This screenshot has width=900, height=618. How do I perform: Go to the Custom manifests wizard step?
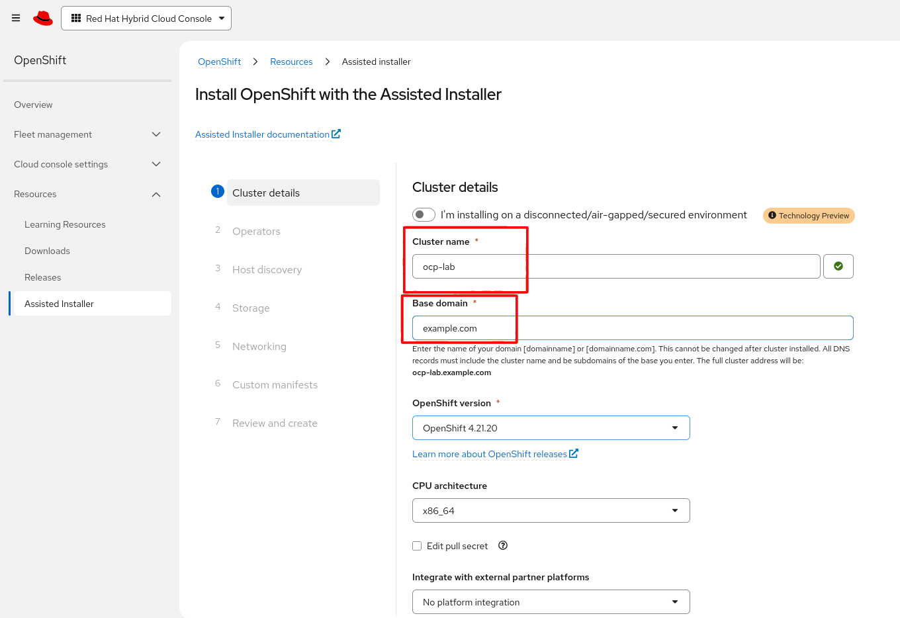(x=275, y=384)
